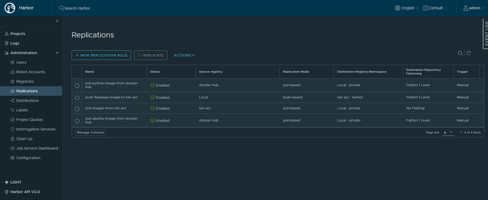Click the Users icon in sidebar
The height and width of the screenshot is (200, 488).
pos(12,62)
